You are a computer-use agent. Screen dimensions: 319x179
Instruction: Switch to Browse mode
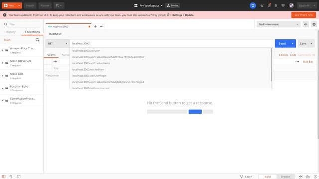285,177
